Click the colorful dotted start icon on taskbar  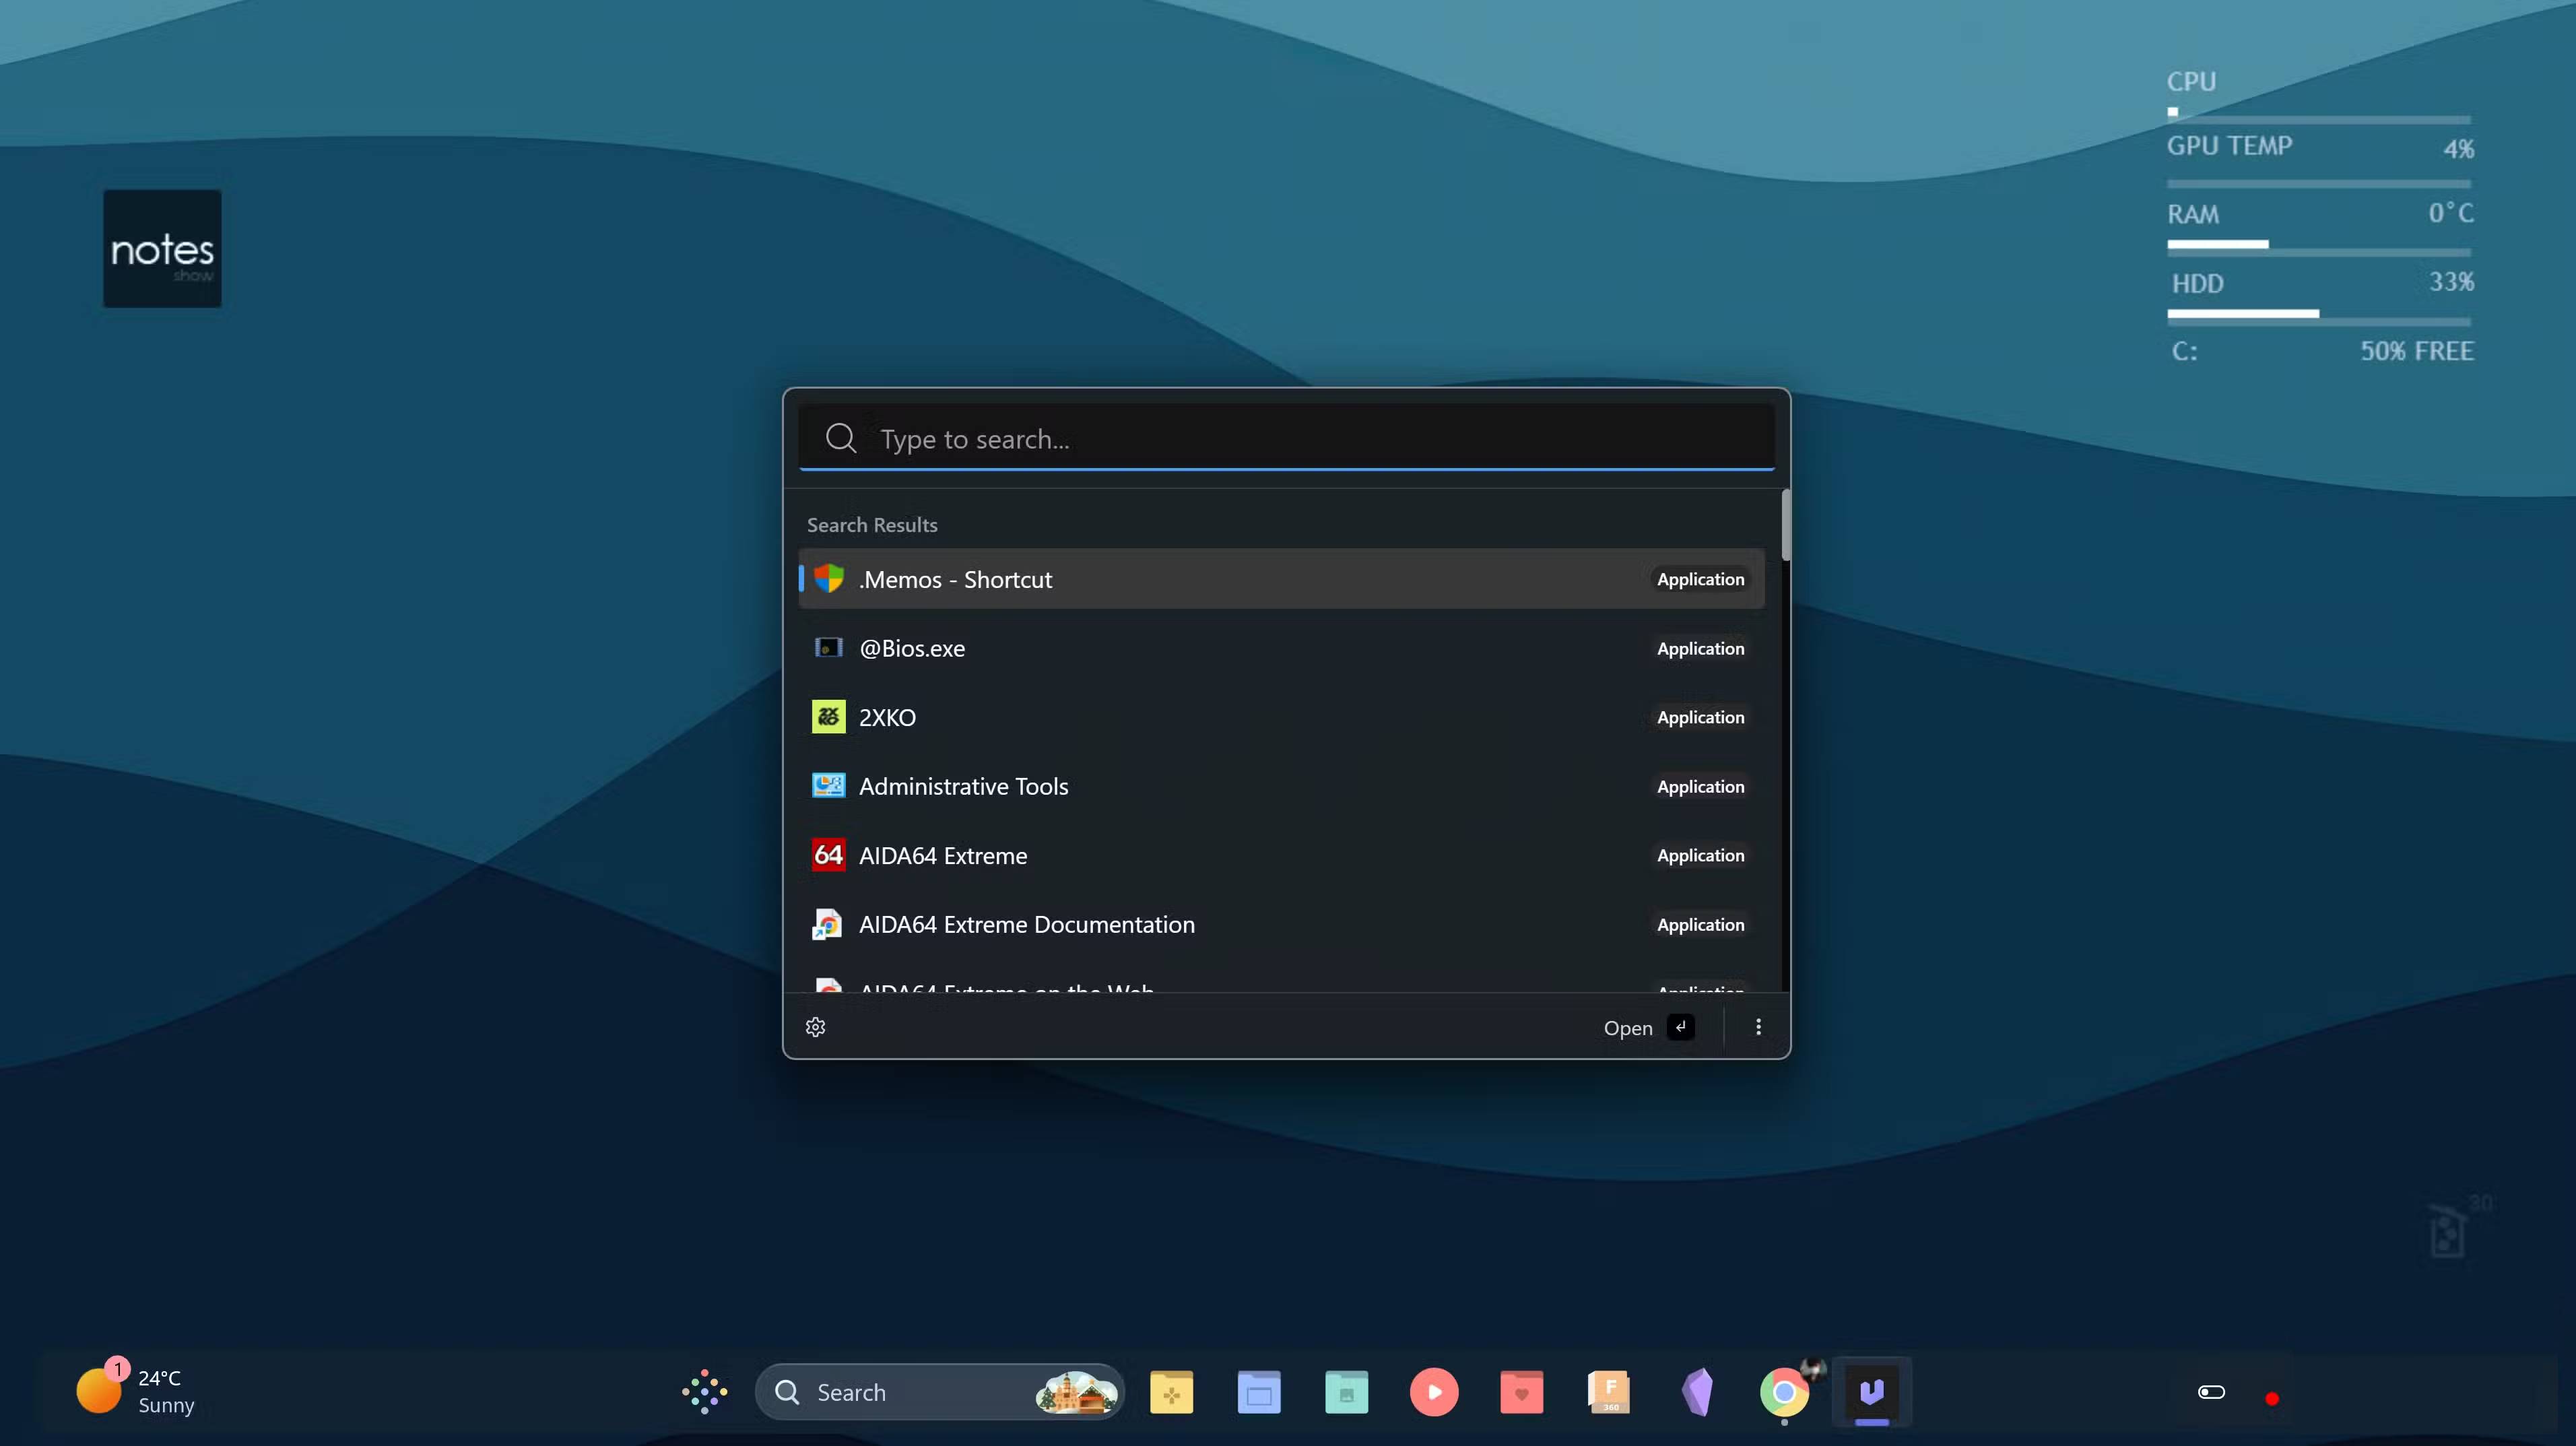tap(703, 1392)
